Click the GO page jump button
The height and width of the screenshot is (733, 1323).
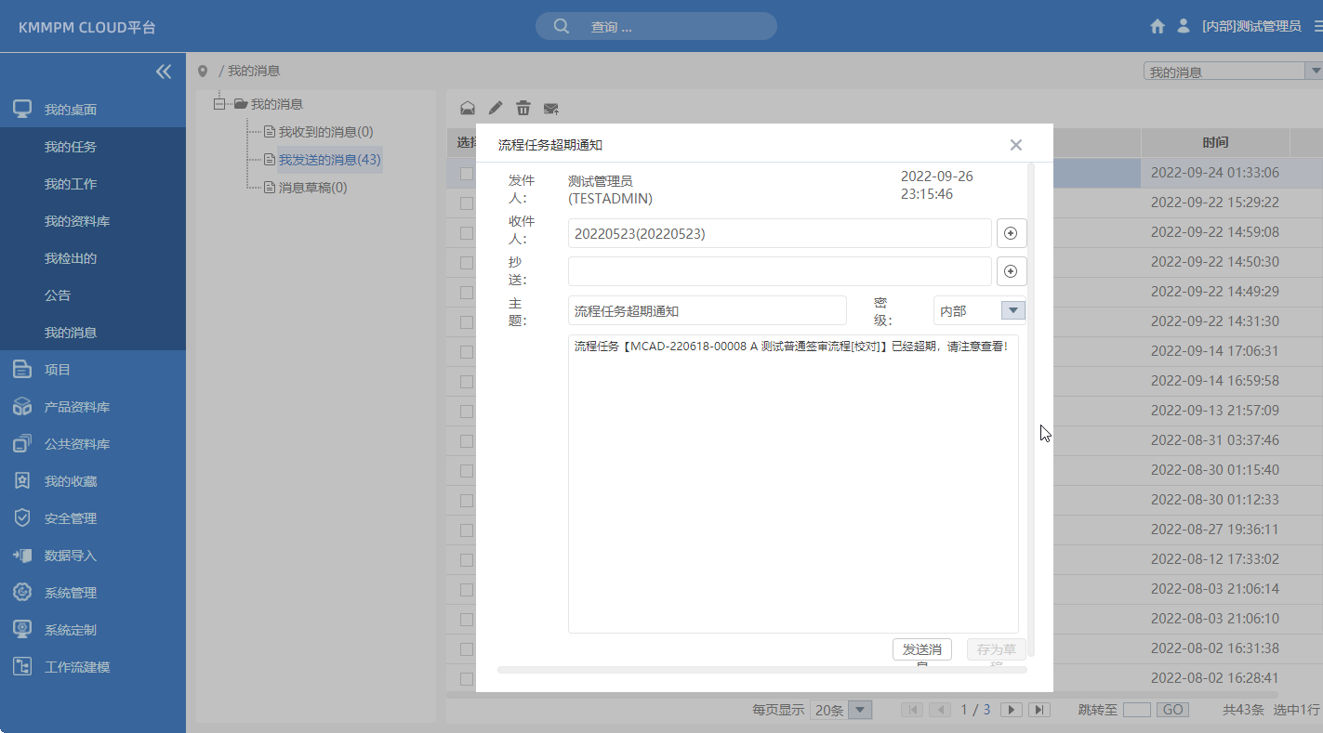(1171, 709)
